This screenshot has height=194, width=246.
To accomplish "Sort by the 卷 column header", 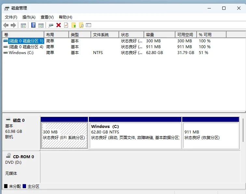I will pos(23,35).
